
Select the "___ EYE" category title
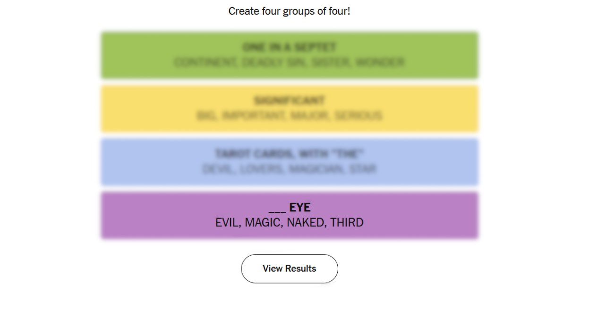coord(290,208)
